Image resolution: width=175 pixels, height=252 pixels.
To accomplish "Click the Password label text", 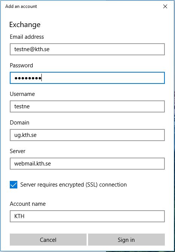I will tap(21, 65).
